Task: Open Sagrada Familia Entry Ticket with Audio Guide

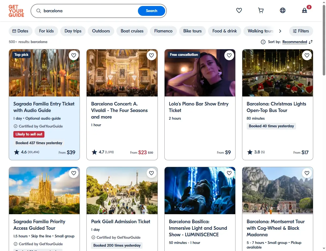Action: (44, 107)
